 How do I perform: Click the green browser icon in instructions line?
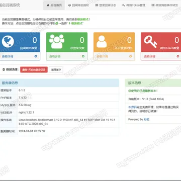click(x=57, y=23)
